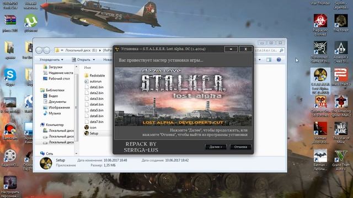Go forward with Explorer's forward arrow button

coord(46,50)
